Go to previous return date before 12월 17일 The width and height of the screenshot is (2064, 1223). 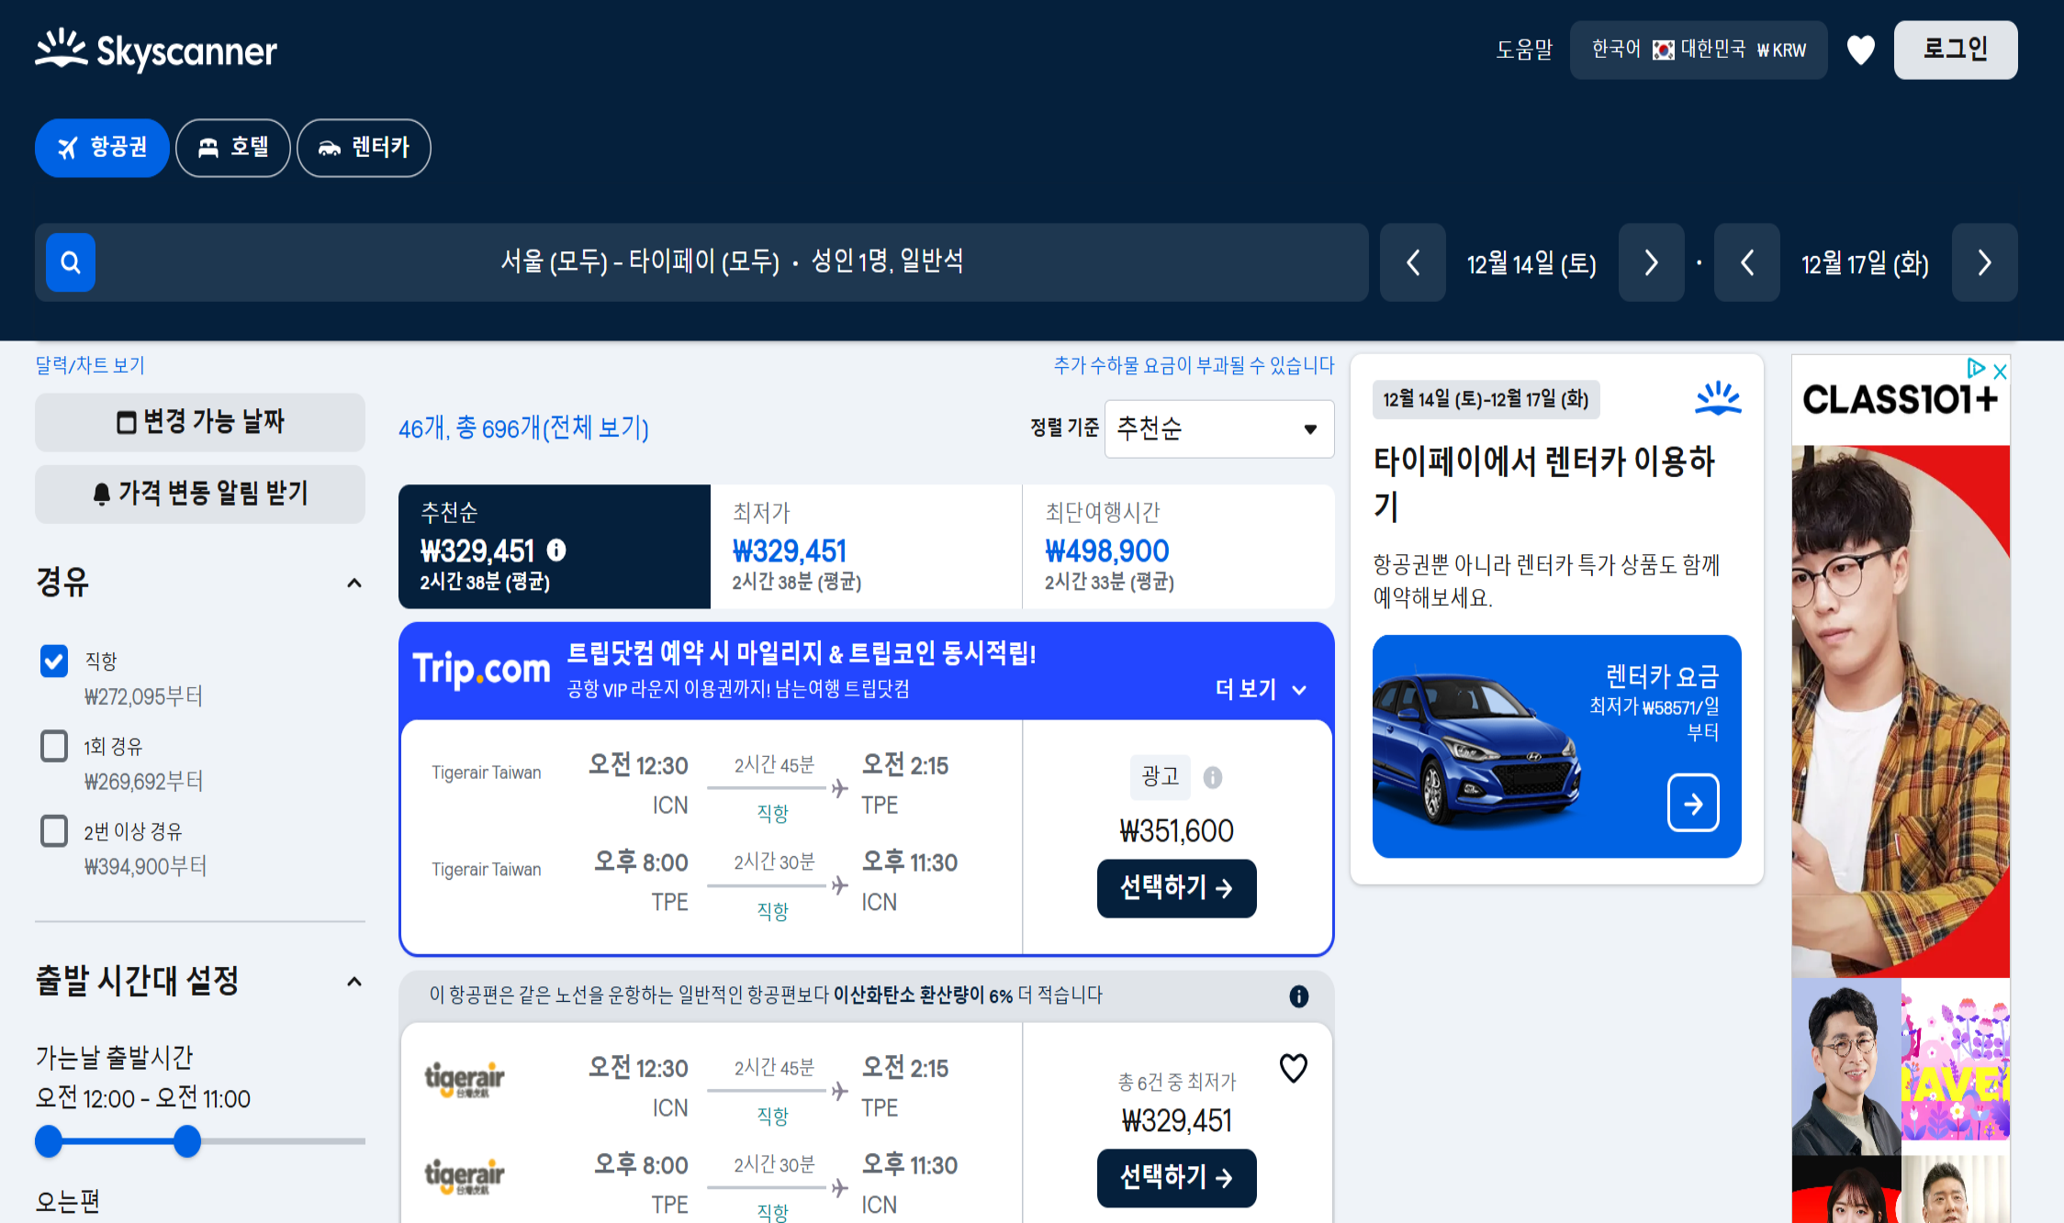1747,262
